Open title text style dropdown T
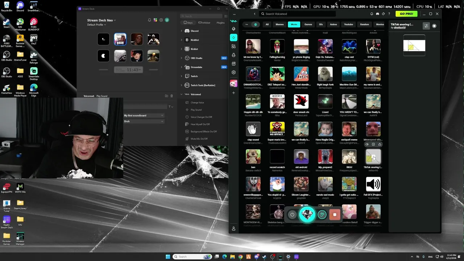Image resolution: width=464 pixels, height=261 pixels. click(x=170, y=107)
